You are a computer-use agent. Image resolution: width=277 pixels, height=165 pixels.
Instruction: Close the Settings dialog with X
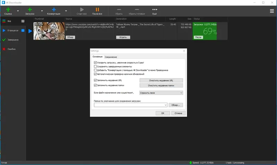point(184,51)
